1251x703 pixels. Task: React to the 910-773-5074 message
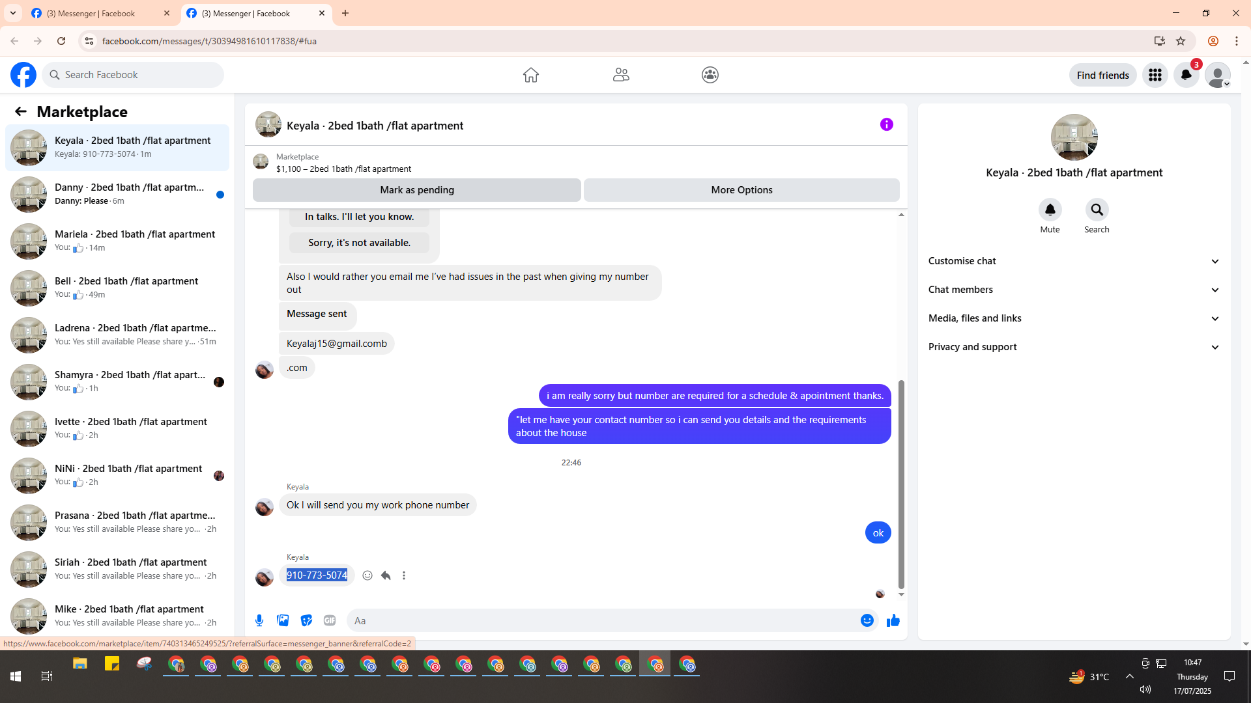click(367, 575)
